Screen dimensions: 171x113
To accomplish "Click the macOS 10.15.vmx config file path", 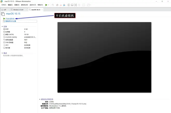I will (68, 104).
